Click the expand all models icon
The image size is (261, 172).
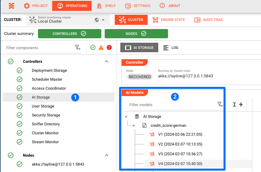point(234,104)
